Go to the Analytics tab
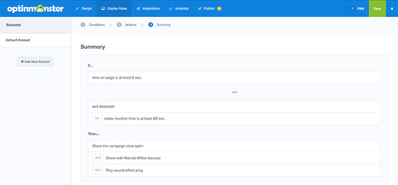 179,8
